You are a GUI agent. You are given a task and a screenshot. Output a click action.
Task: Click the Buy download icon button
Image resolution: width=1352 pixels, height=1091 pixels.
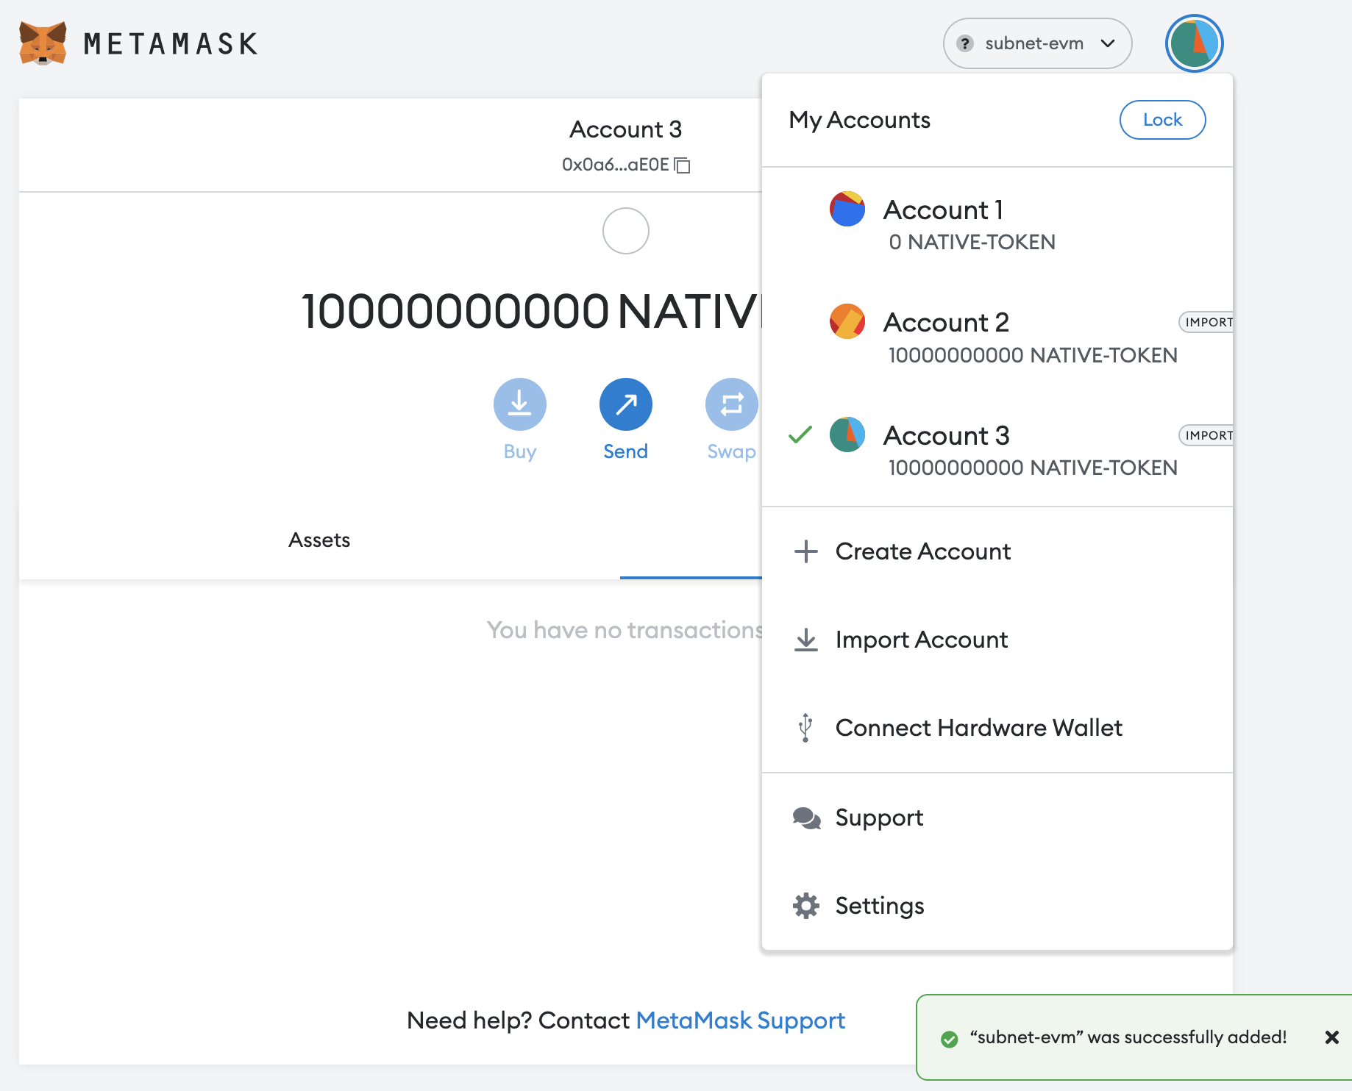pyautogui.click(x=520, y=404)
